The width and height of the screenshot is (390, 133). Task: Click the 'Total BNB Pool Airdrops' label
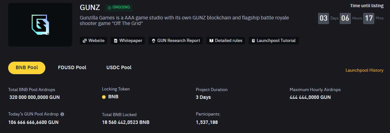coord(32,90)
